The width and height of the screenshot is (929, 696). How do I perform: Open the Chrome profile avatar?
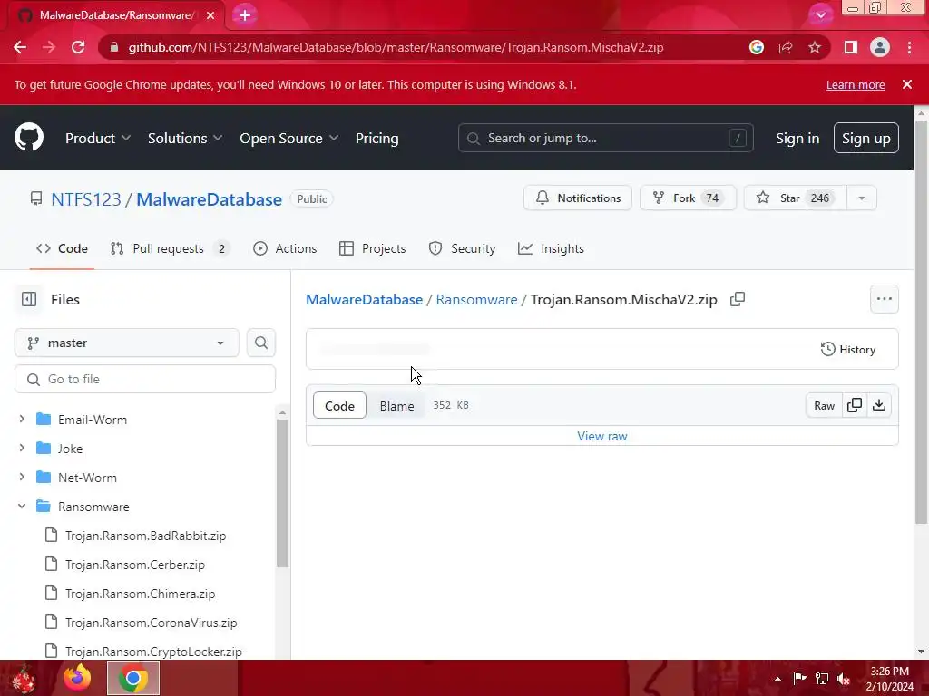point(880,47)
